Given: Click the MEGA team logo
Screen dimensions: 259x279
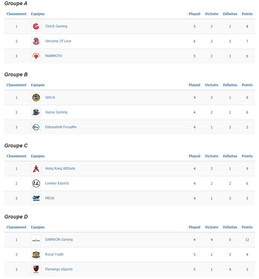Looking at the screenshot, I should pyautogui.click(x=36, y=198).
